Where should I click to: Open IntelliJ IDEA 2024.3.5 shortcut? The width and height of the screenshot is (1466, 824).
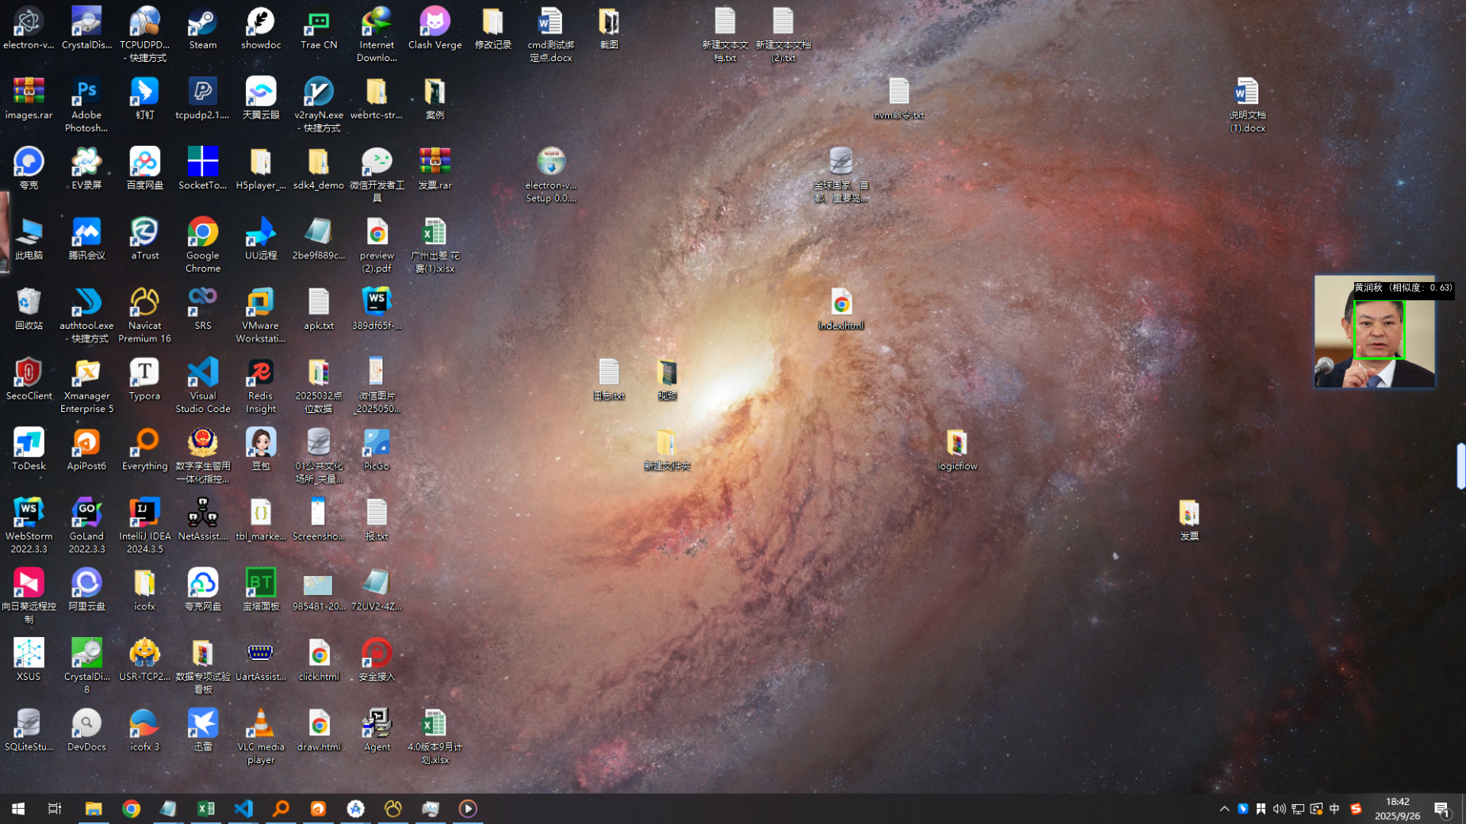pos(144,518)
